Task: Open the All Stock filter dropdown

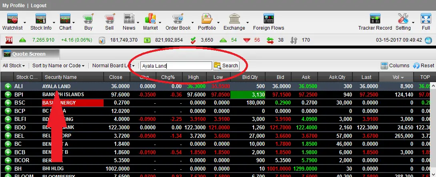Action: (14, 66)
